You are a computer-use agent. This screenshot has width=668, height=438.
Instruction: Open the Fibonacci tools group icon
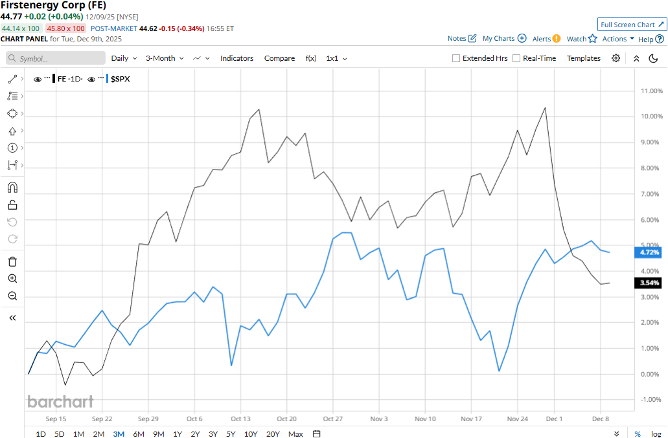(12, 96)
